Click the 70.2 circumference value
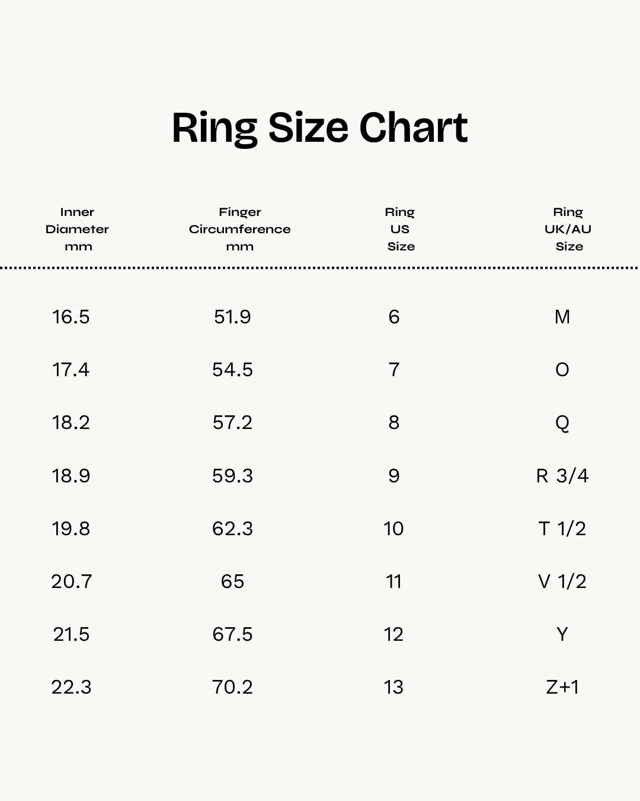This screenshot has width=640, height=801. click(x=232, y=687)
